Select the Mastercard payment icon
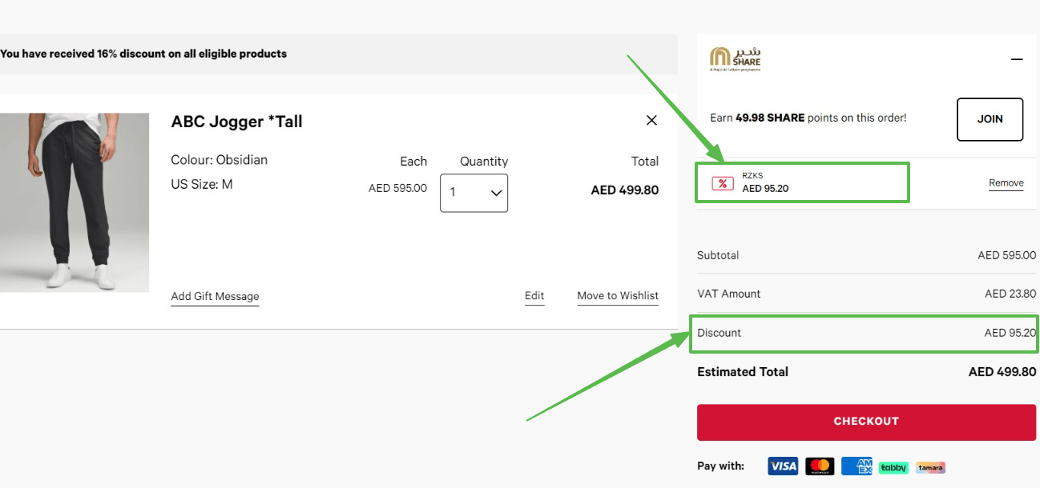The height and width of the screenshot is (488, 1040). click(x=820, y=466)
